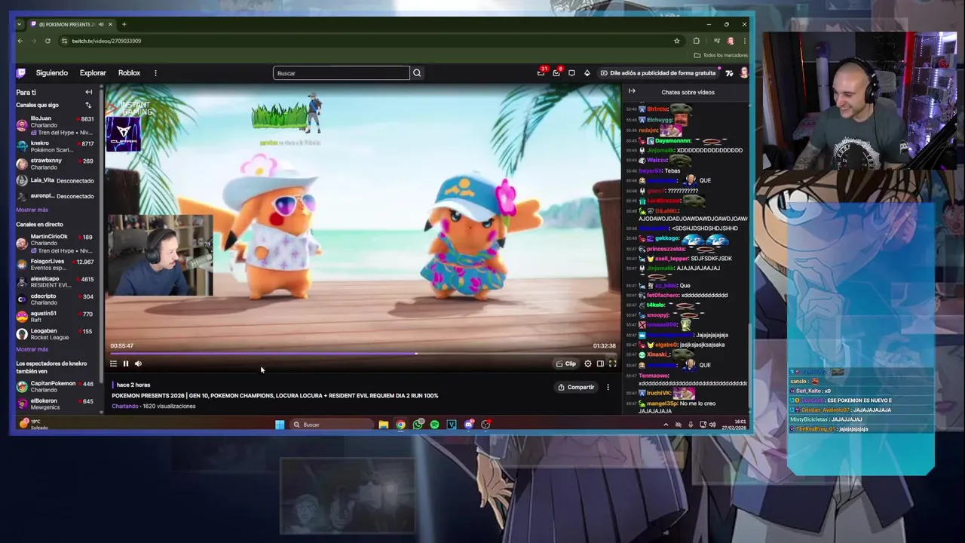The width and height of the screenshot is (965, 543).
Task: Toggle theater mode icon in player
Action: click(600, 364)
